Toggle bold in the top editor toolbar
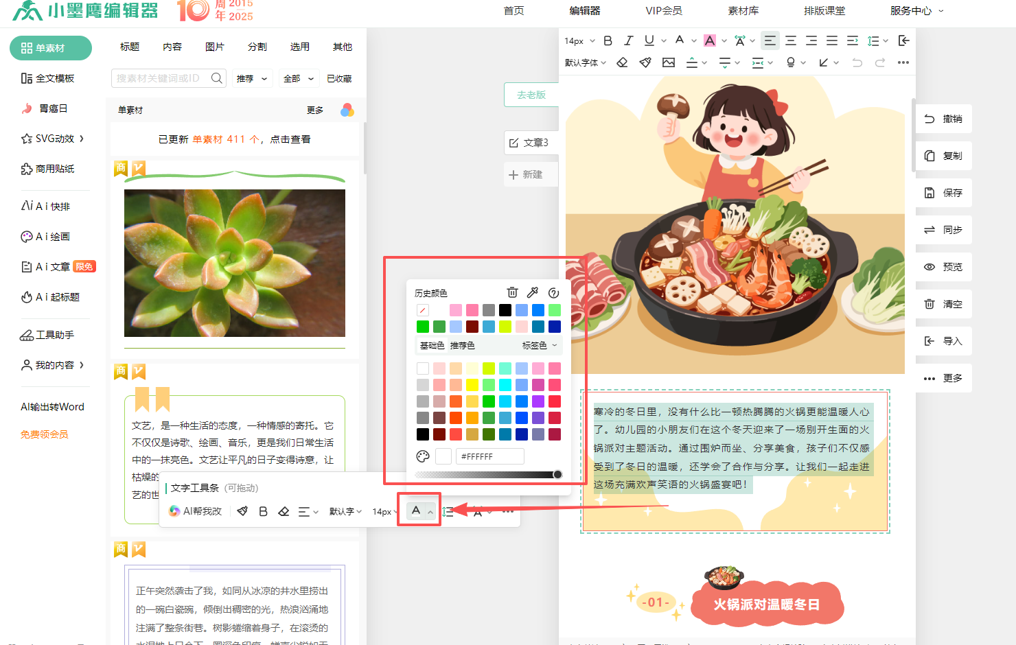The width and height of the screenshot is (1016, 645). point(608,41)
